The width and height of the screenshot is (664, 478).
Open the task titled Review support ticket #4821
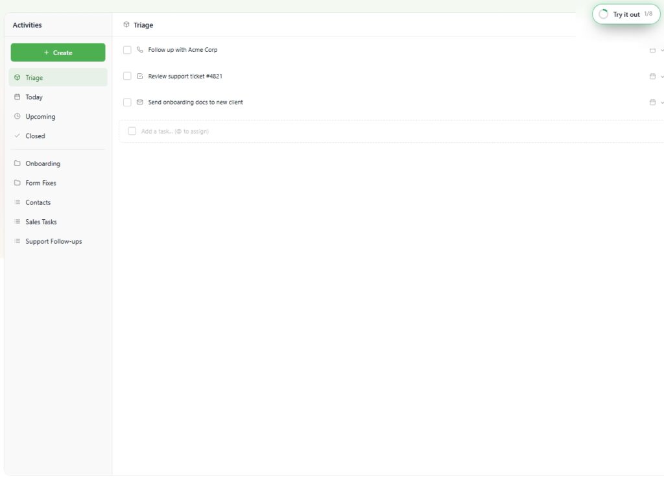[x=185, y=77]
